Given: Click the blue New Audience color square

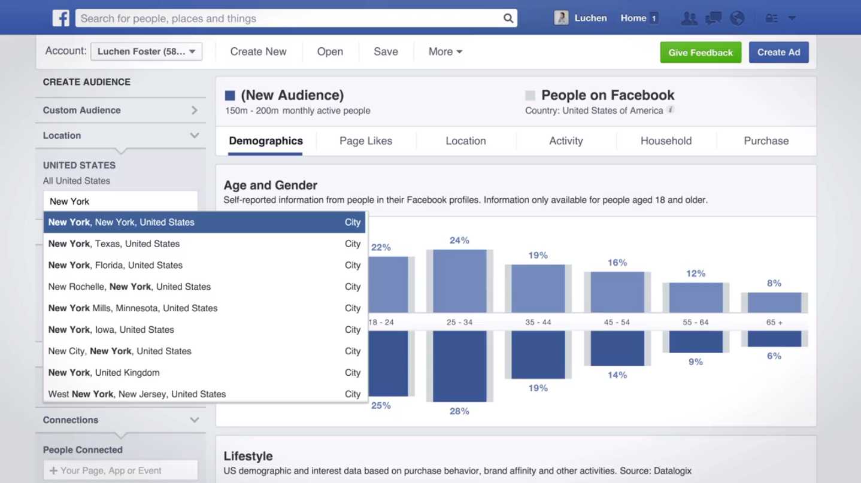Looking at the screenshot, I should [230, 95].
